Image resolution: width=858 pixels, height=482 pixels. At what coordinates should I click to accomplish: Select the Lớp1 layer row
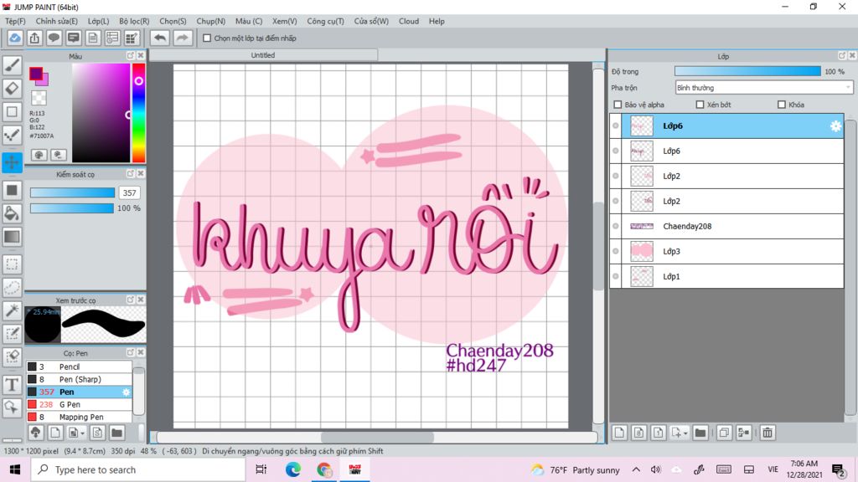point(726,276)
